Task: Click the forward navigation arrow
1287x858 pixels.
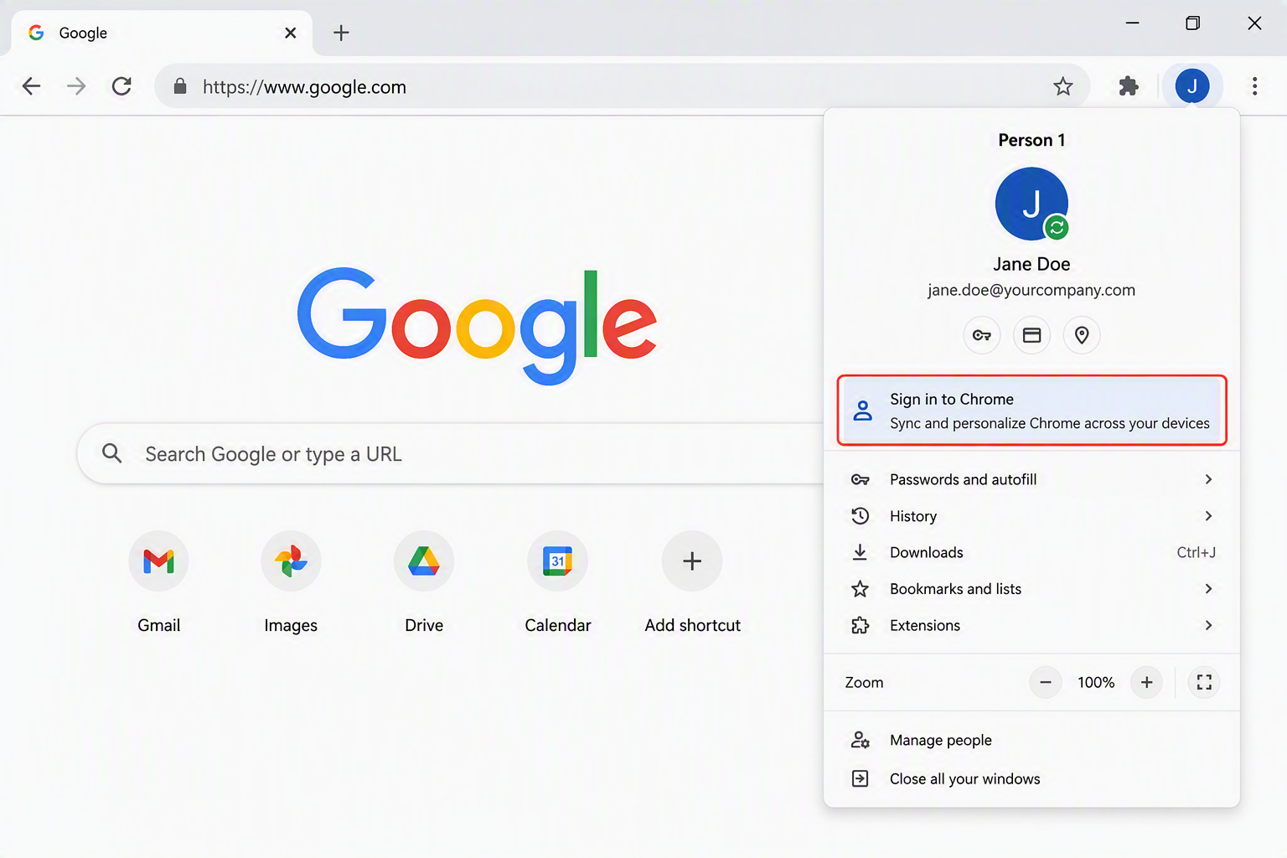Action: (x=76, y=86)
